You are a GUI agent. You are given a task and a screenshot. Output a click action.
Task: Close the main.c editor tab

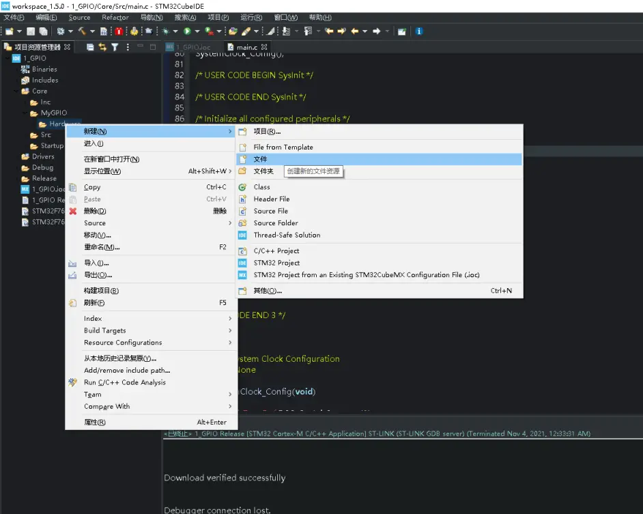(x=264, y=47)
